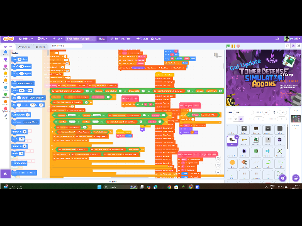
Task: Switch to the Sounds tab
Action: click(40, 46)
